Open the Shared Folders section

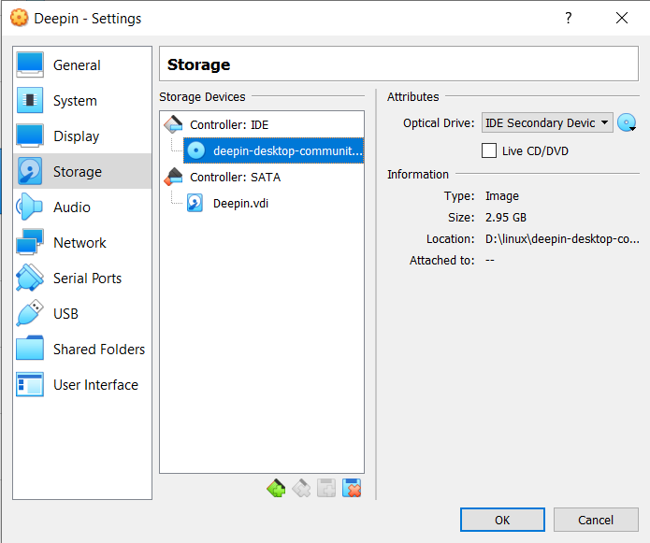[x=99, y=350]
